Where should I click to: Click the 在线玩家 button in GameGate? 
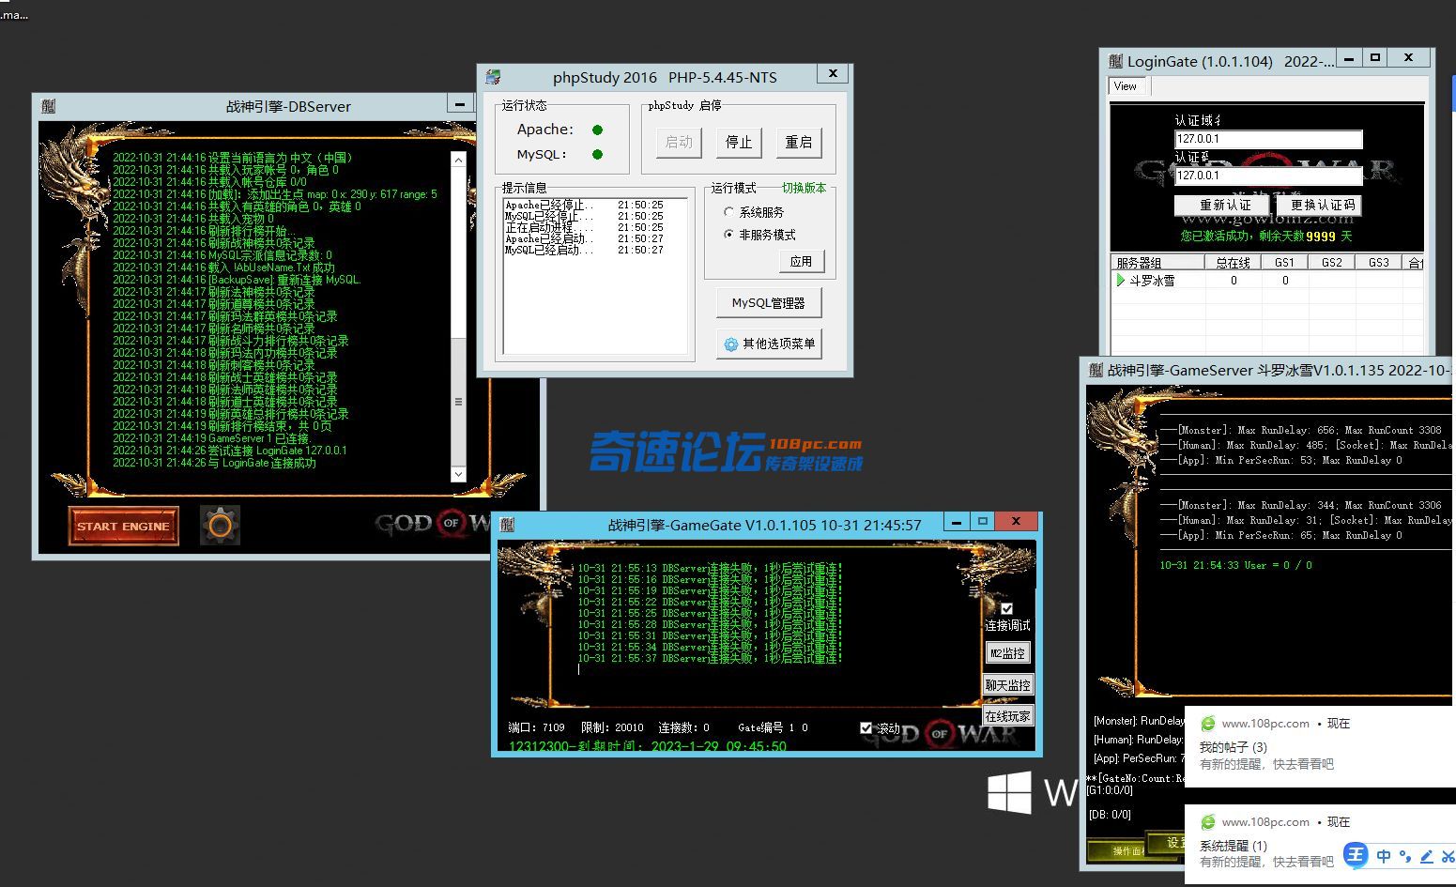1008,716
